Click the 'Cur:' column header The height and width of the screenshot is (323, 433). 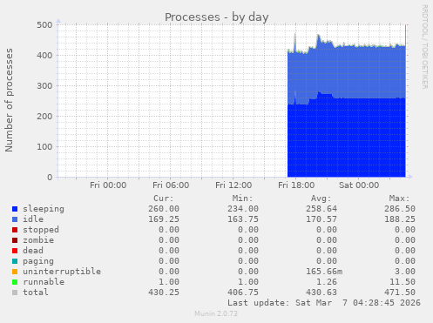click(x=164, y=199)
